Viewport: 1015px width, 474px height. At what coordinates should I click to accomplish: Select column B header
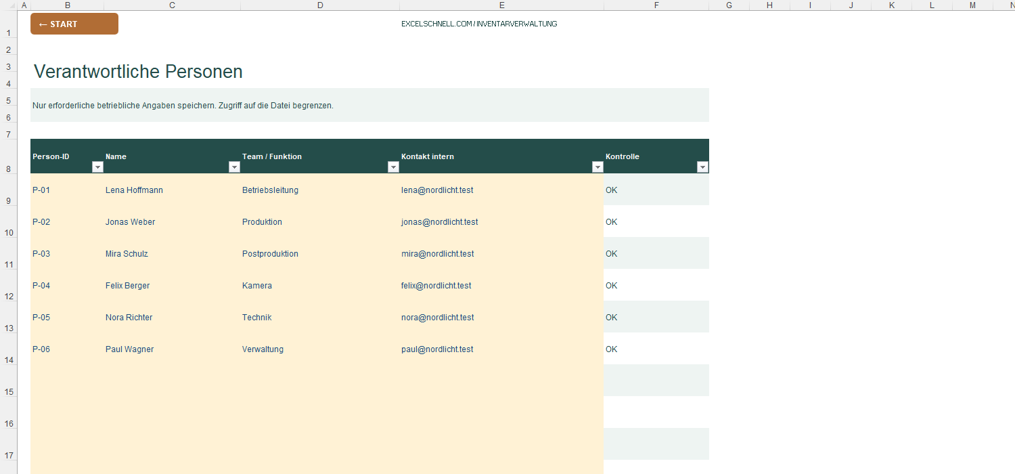pyautogui.click(x=67, y=5)
